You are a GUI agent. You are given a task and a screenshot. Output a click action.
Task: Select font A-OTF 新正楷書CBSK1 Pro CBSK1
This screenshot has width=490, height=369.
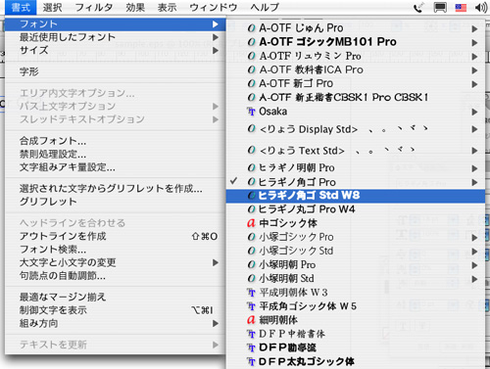(x=356, y=98)
